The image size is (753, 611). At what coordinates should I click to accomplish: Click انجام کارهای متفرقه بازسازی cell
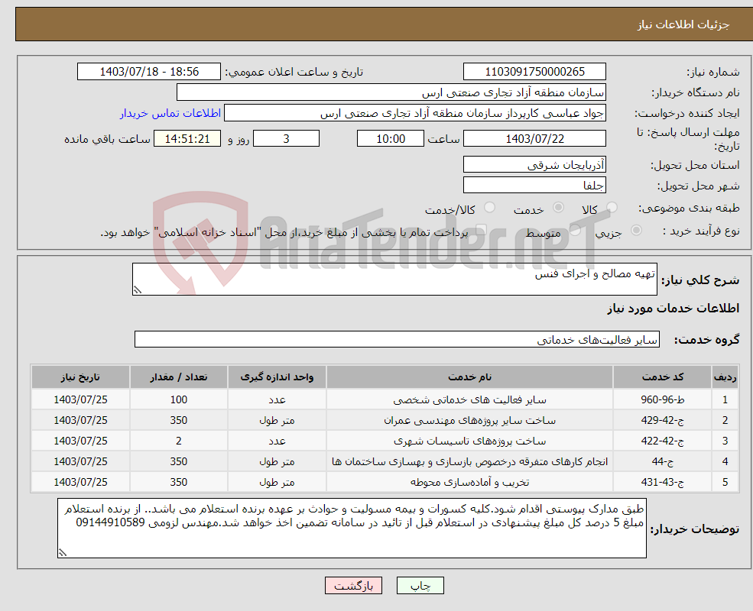point(469,461)
